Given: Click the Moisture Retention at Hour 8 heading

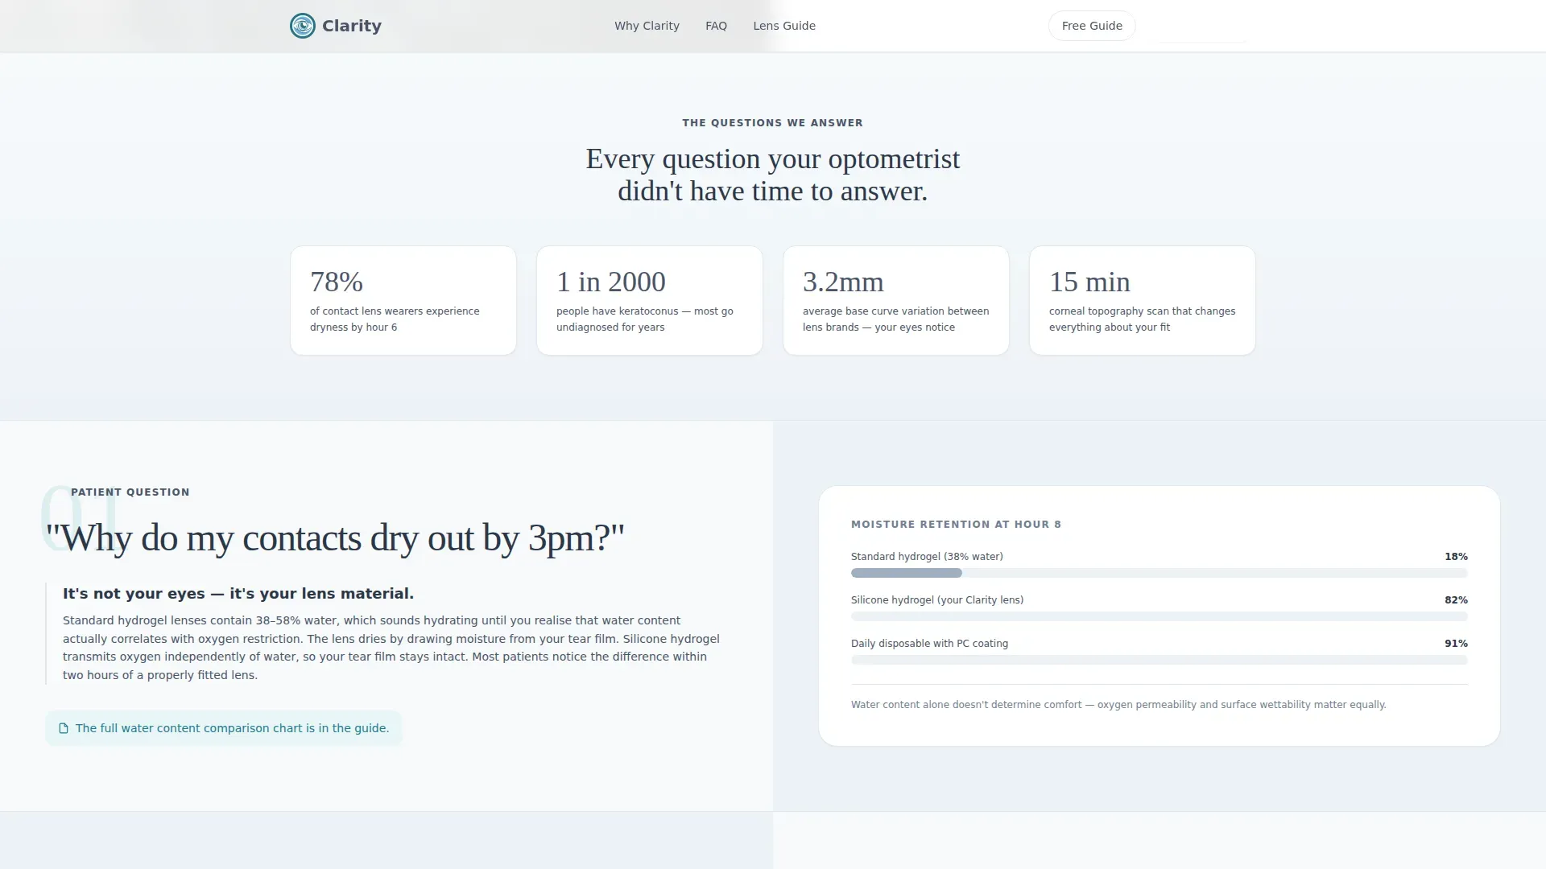Looking at the screenshot, I should click(956, 525).
